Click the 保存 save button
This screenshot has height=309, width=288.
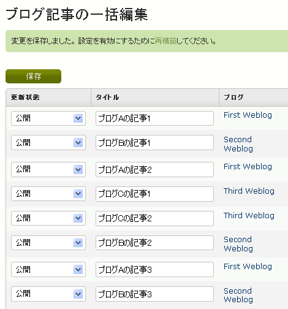[x=33, y=76]
